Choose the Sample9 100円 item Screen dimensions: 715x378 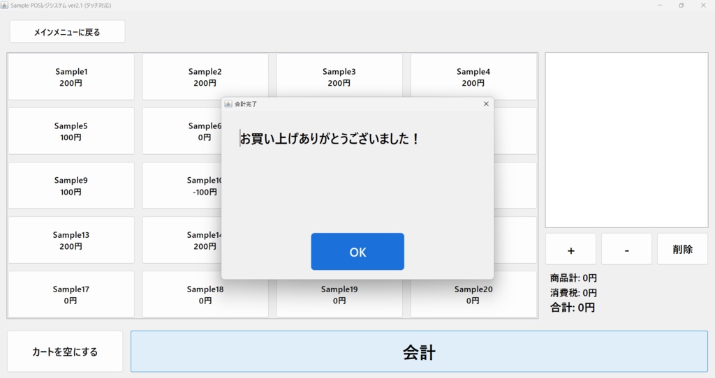coord(71,186)
